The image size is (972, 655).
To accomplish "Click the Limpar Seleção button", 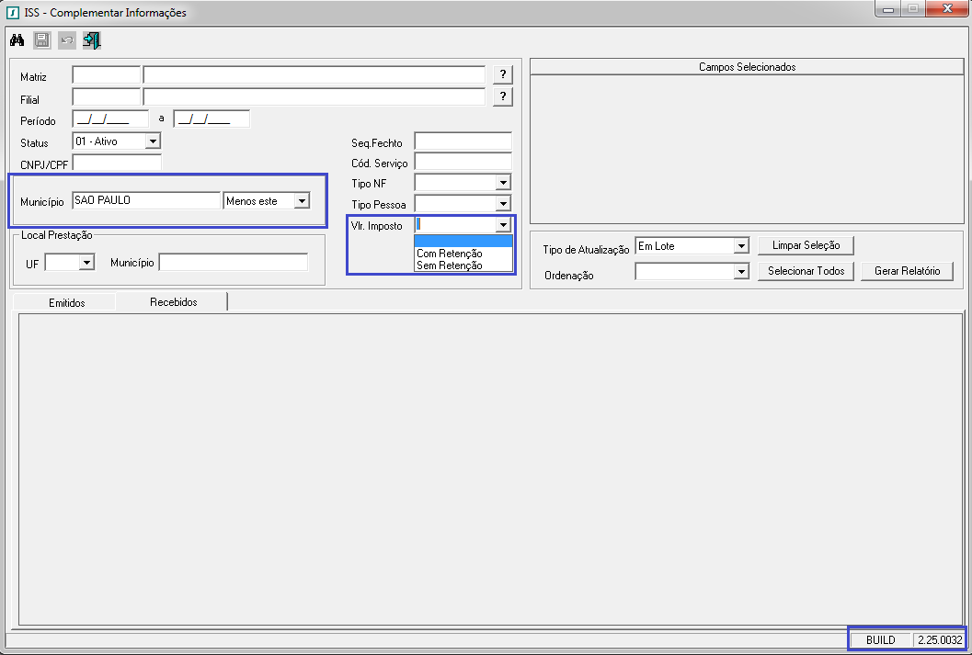I will [x=806, y=246].
